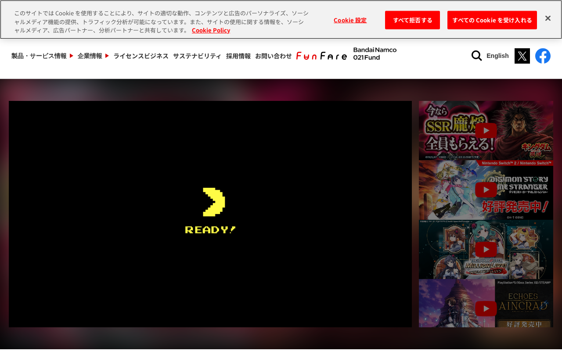The width and height of the screenshot is (562, 351).
Task: Click the Pac-Man READY! game area
Action: tap(210, 214)
